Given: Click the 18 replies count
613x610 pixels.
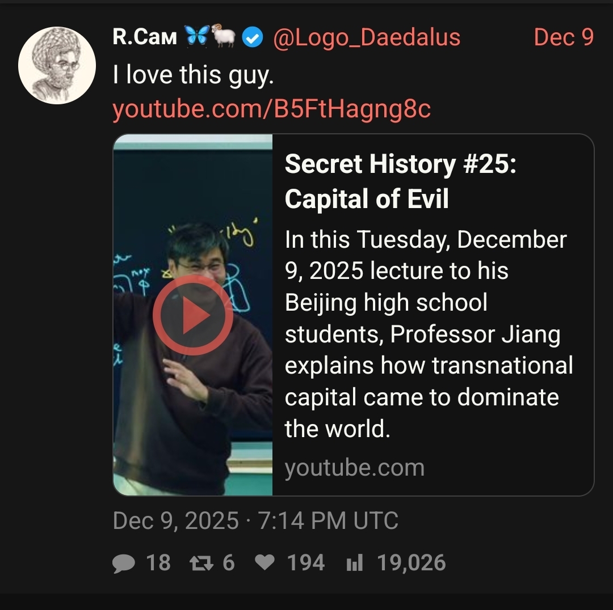Looking at the screenshot, I should (158, 563).
